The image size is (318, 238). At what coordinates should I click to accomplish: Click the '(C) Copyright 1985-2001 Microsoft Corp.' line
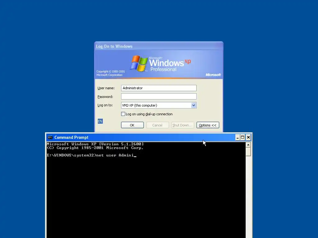95,148
